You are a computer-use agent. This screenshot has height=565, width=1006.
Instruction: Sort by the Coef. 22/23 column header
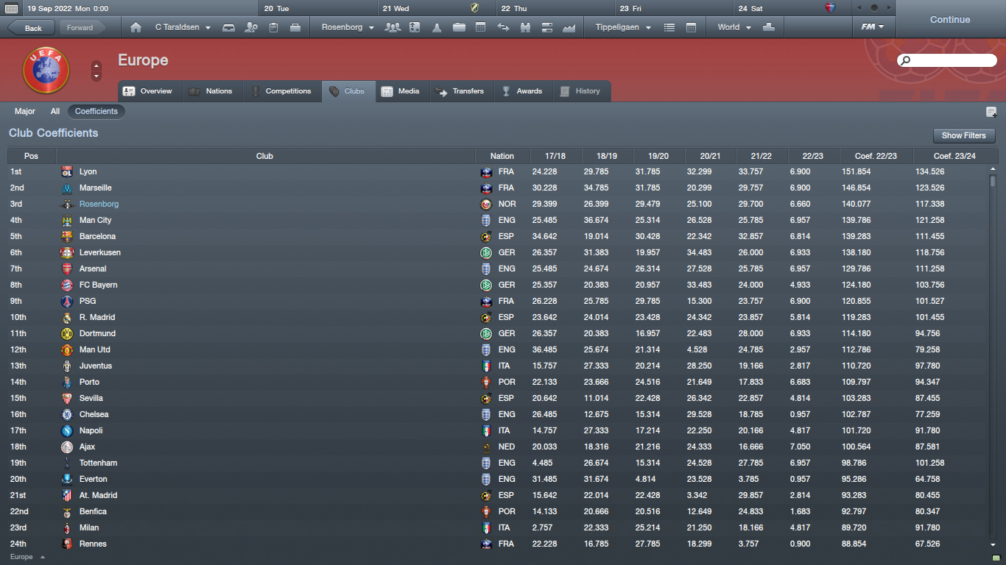pyautogui.click(x=876, y=156)
